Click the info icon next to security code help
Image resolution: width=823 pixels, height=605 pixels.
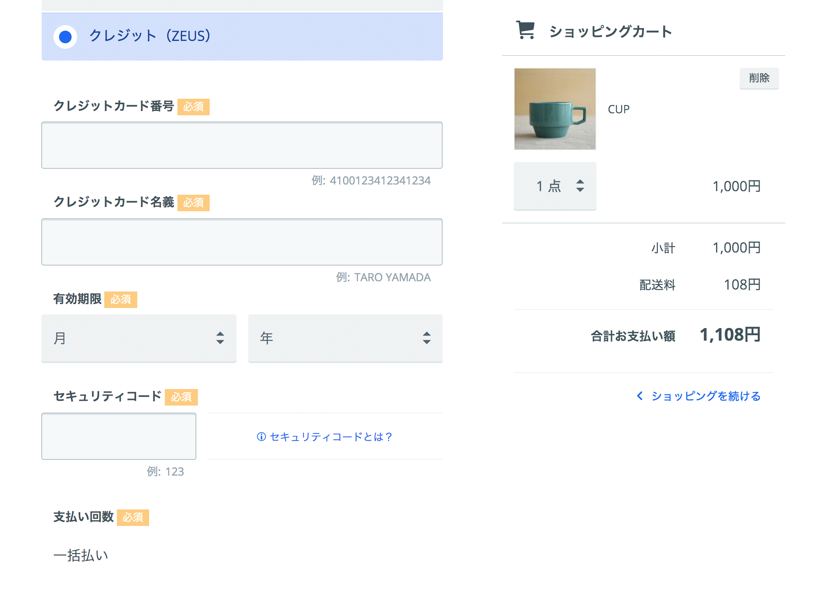coord(260,437)
